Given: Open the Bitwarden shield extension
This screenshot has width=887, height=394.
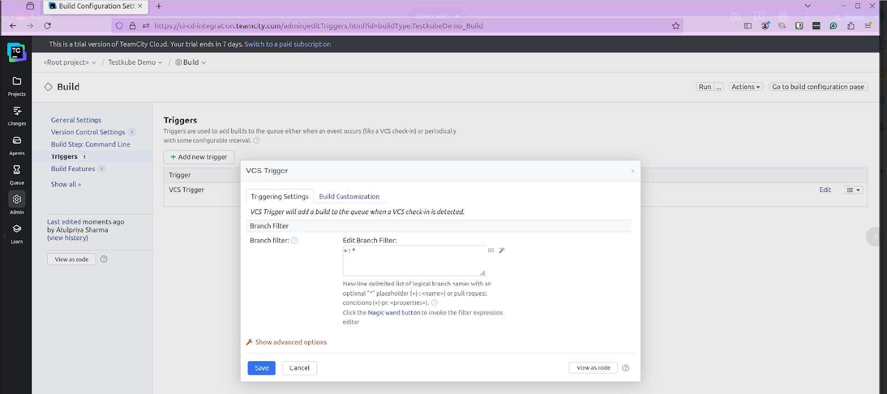Looking at the screenshot, I should click(799, 25).
